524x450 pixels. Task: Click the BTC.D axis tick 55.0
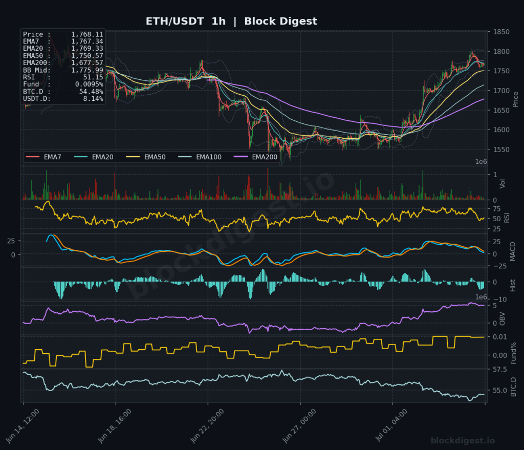click(x=499, y=391)
